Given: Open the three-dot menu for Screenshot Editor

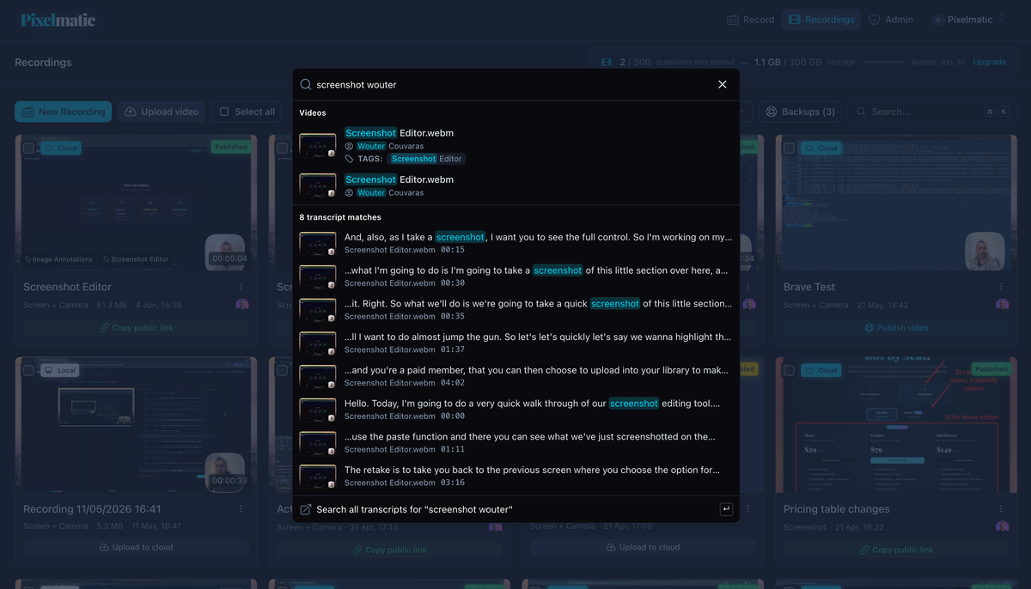Looking at the screenshot, I should (x=241, y=287).
